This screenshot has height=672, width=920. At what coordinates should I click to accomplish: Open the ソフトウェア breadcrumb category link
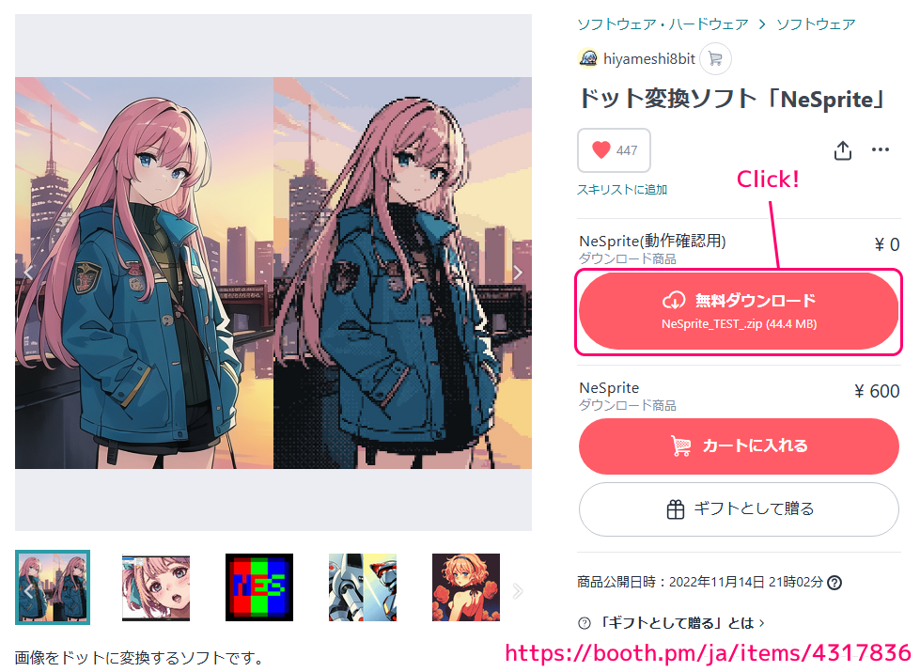click(x=816, y=24)
